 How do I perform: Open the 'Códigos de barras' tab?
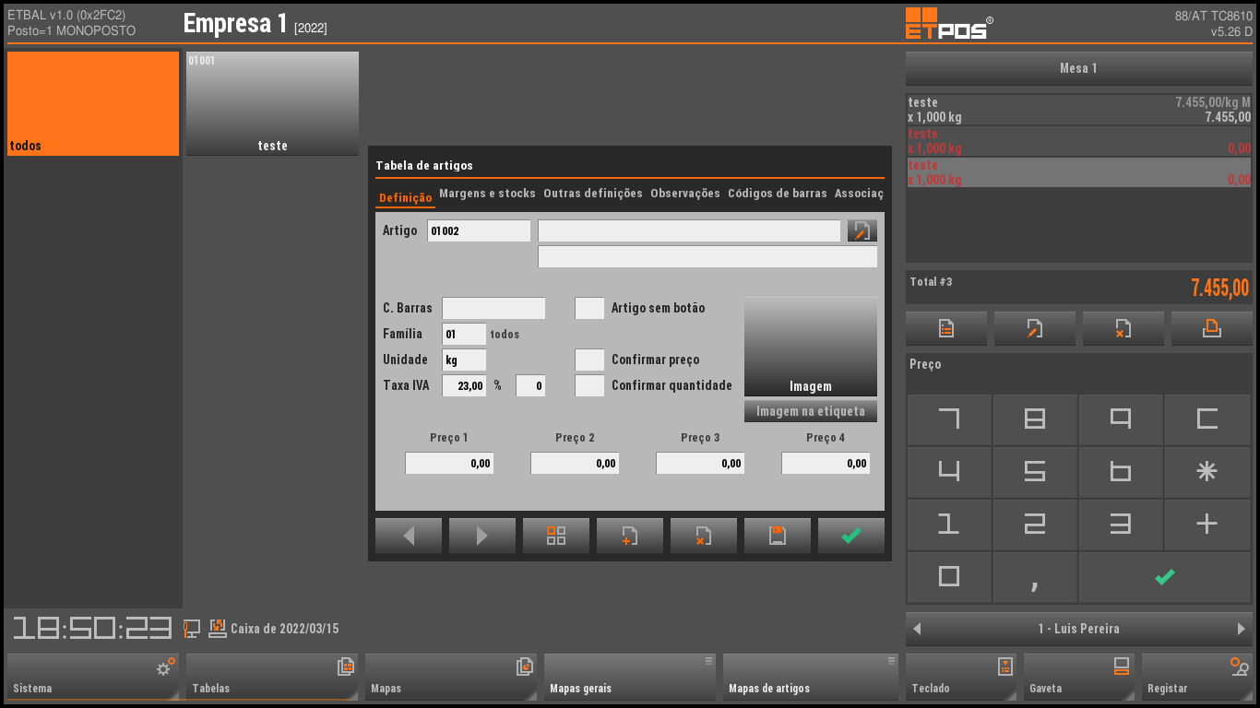coord(777,194)
